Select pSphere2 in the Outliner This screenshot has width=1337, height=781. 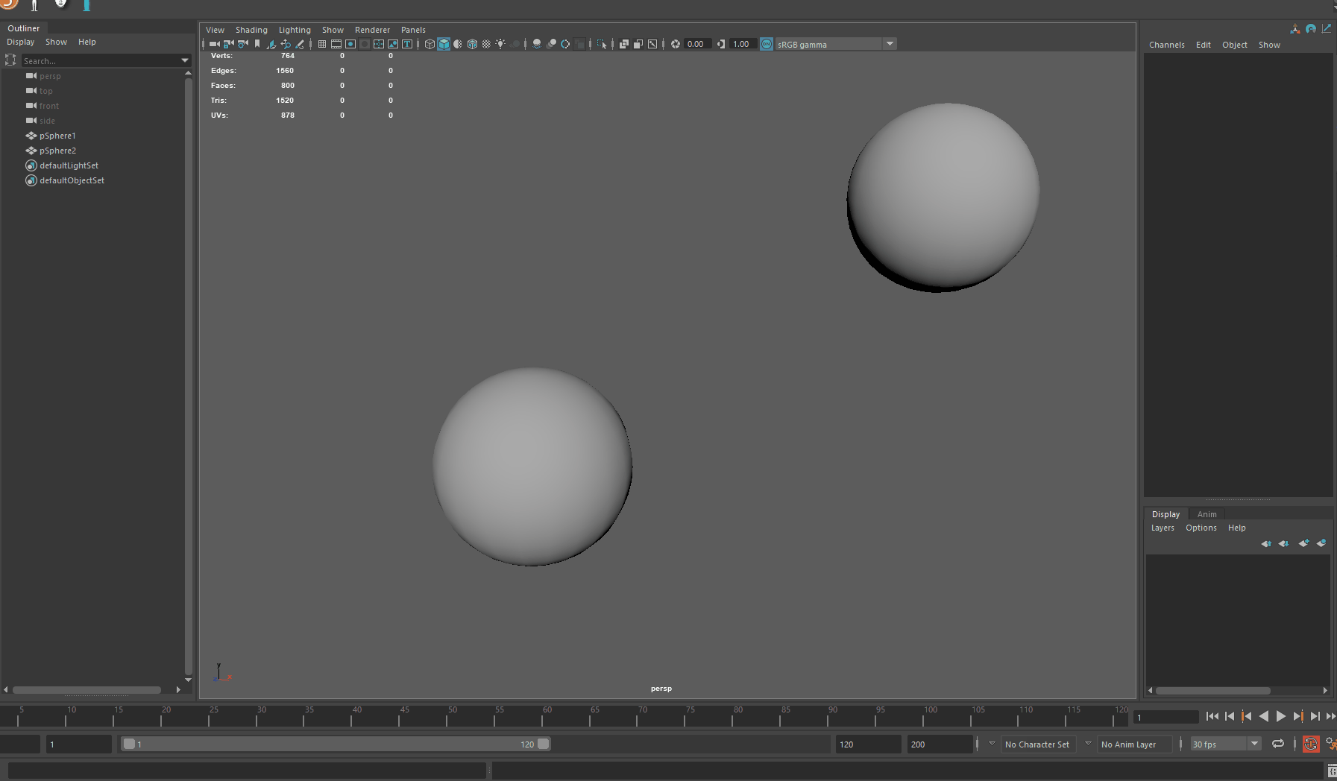point(57,151)
